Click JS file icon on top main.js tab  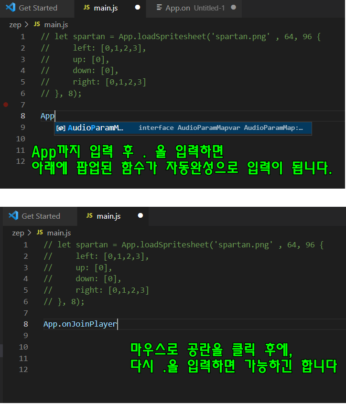(x=86, y=8)
